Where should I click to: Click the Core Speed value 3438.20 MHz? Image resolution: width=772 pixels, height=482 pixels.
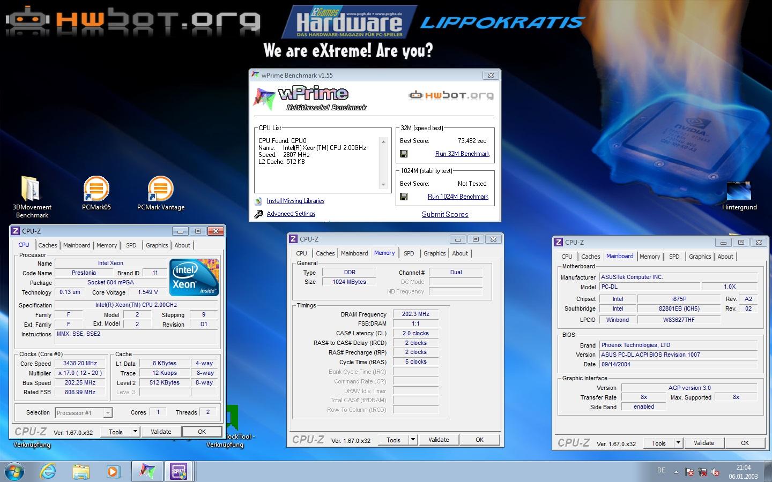[x=80, y=363]
